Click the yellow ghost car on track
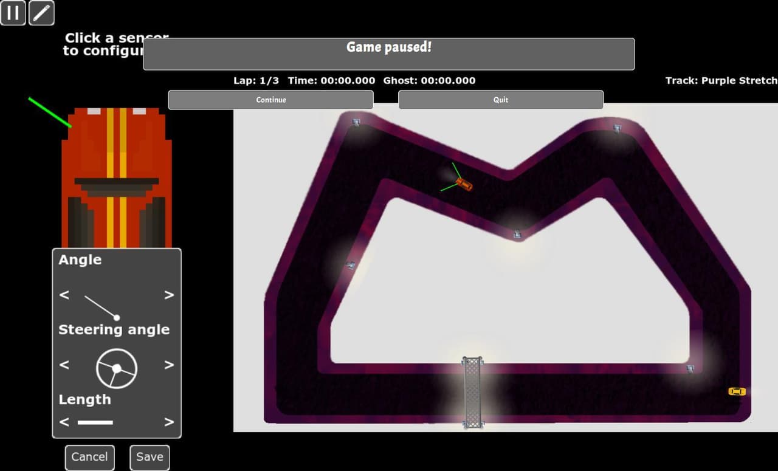778x471 pixels. tap(737, 391)
